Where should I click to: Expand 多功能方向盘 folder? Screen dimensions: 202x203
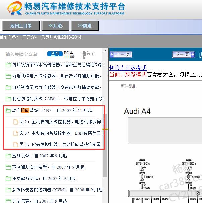coord(44,179)
